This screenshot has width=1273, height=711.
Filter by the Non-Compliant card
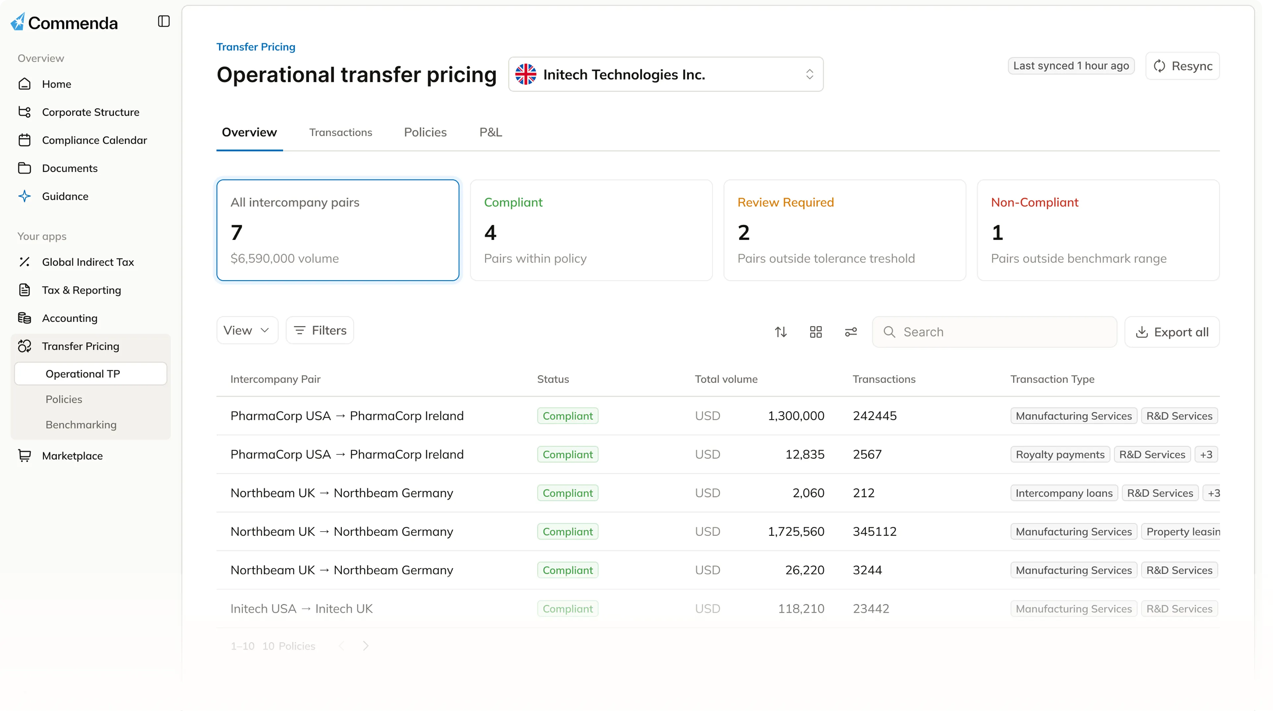click(1098, 230)
